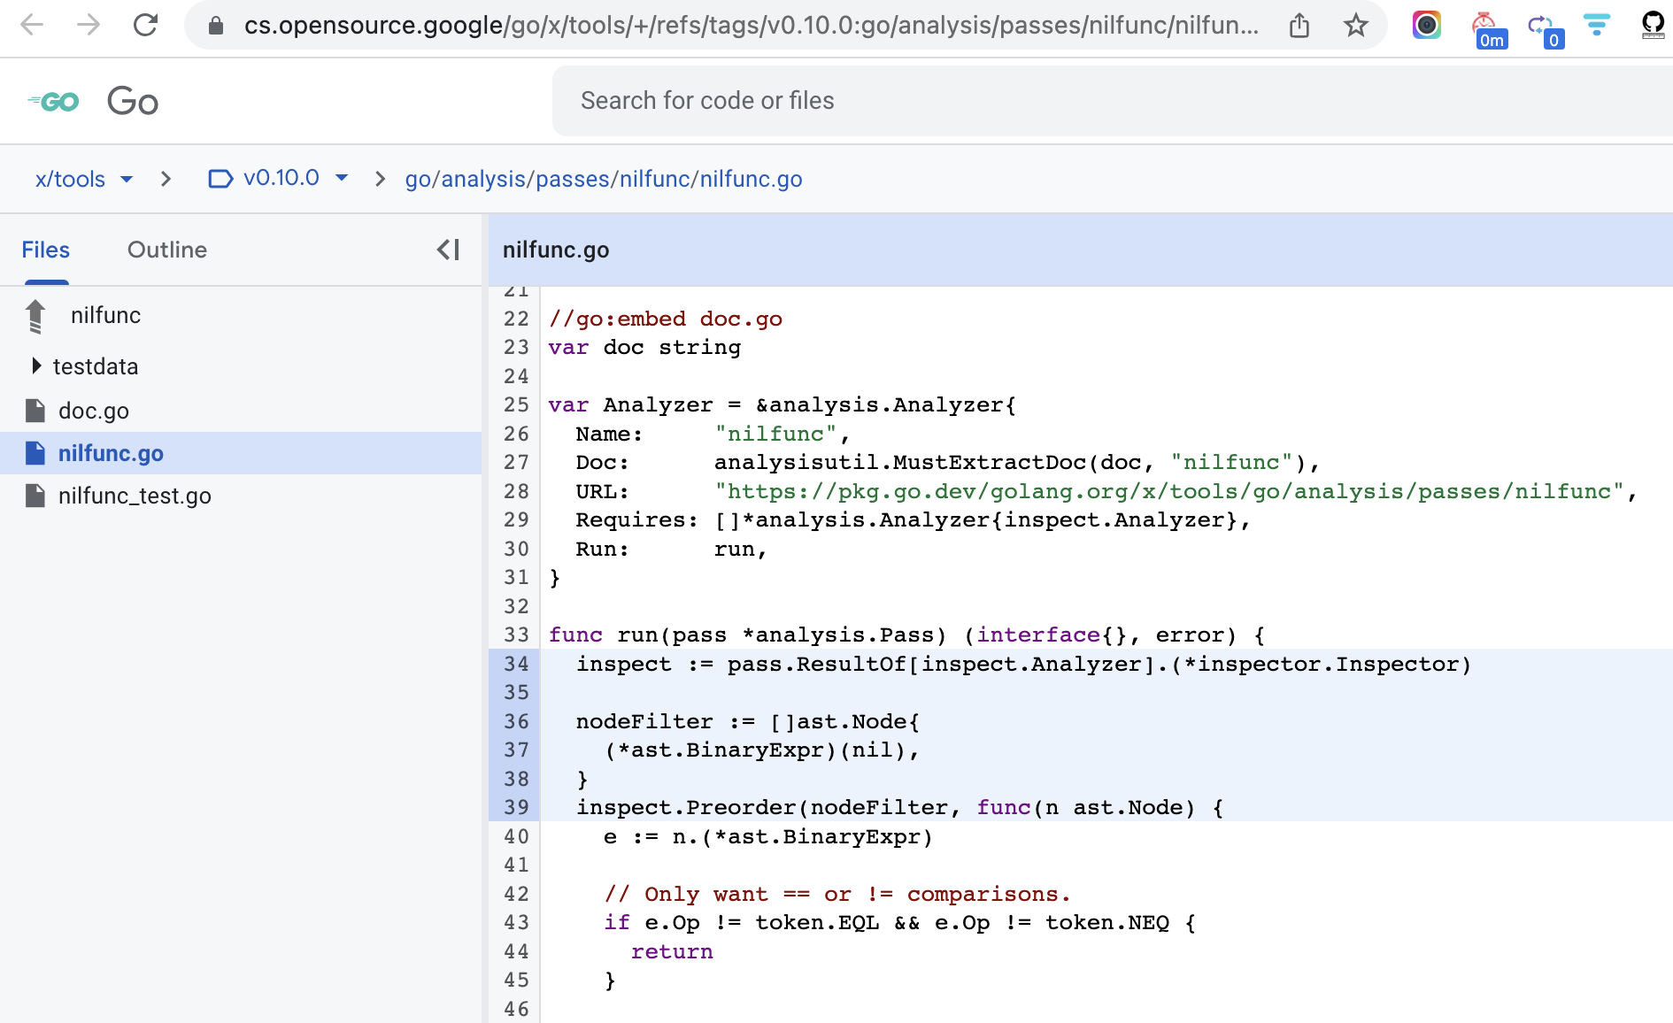Click the pkg.go.dev URL string on line 28

pos(1169,491)
